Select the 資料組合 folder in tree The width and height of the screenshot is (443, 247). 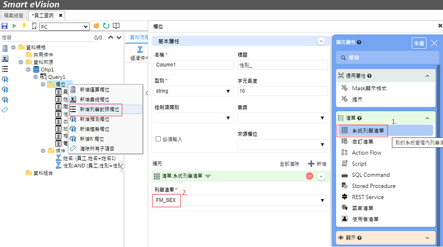[39, 173]
